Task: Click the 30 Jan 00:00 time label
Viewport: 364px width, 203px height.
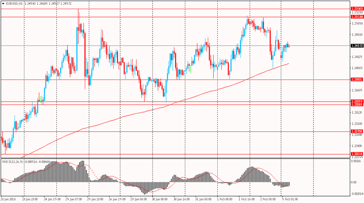Action: coord(160,199)
